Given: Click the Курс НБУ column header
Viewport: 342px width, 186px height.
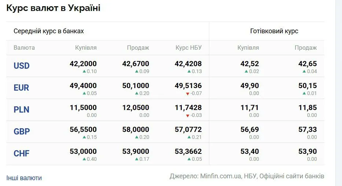Looking at the screenshot, I should 188,48.
